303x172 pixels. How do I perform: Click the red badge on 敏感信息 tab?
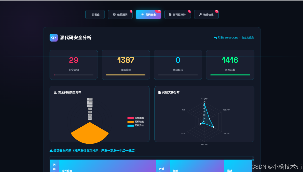(217, 11)
